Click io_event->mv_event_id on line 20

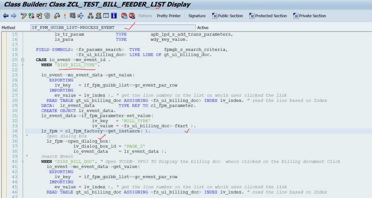coord(77,60)
